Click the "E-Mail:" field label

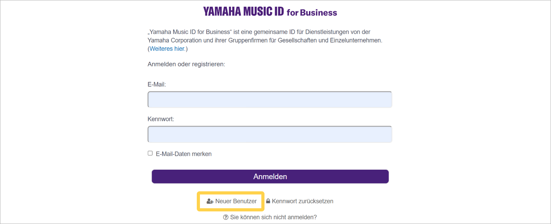point(157,84)
